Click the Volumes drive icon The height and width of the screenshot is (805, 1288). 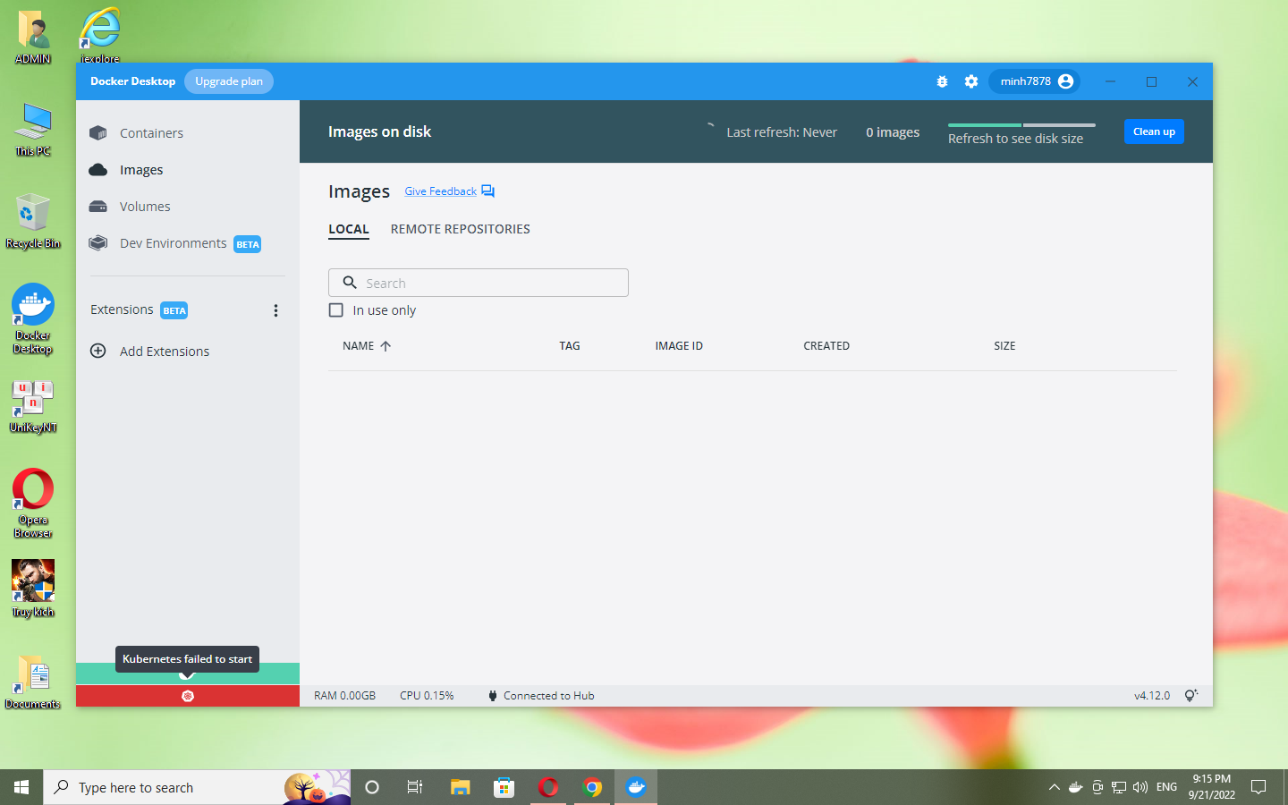pos(98,207)
